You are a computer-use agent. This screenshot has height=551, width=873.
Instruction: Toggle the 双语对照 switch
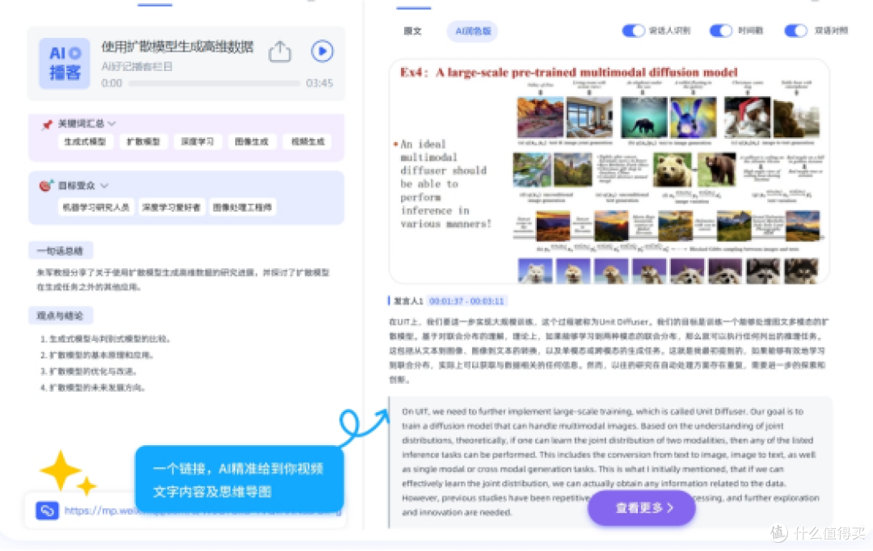pos(795,31)
